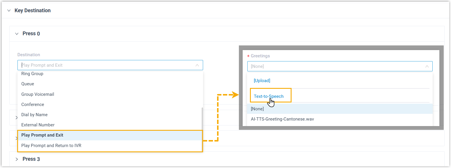Pick External Number destination option

(x=38, y=125)
